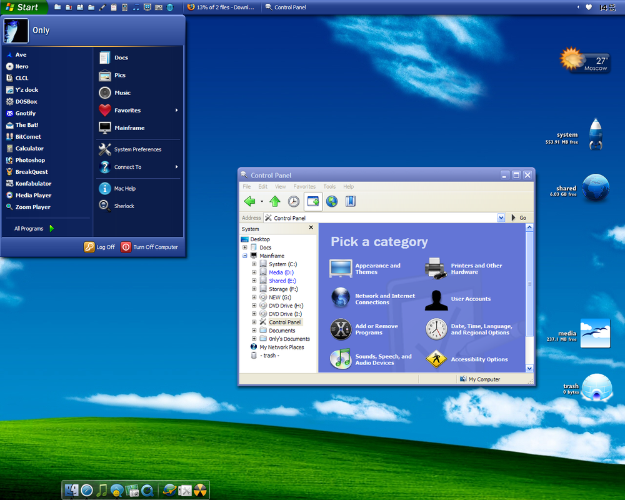
Task: Open Network and Internet Connections globe icon
Action: (x=341, y=298)
